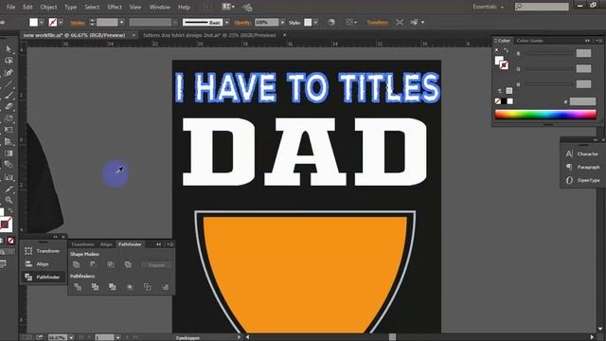
Task: Adjust stroke weight stepper arrows
Action: (x=92, y=23)
